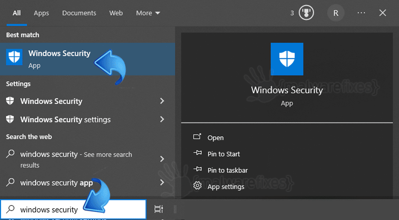Expand chevron for 'windows security app'

coord(162,182)
